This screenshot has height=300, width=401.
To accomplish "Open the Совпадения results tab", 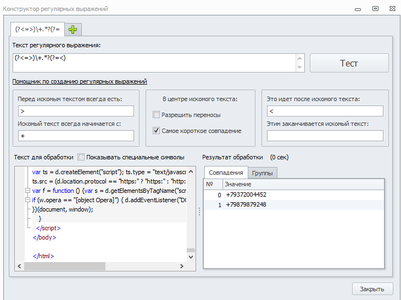I will tap(226, 173).
